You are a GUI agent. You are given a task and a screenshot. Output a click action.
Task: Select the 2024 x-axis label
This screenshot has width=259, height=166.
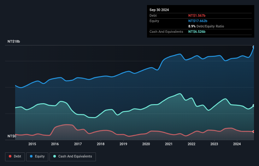pos(237,144)
